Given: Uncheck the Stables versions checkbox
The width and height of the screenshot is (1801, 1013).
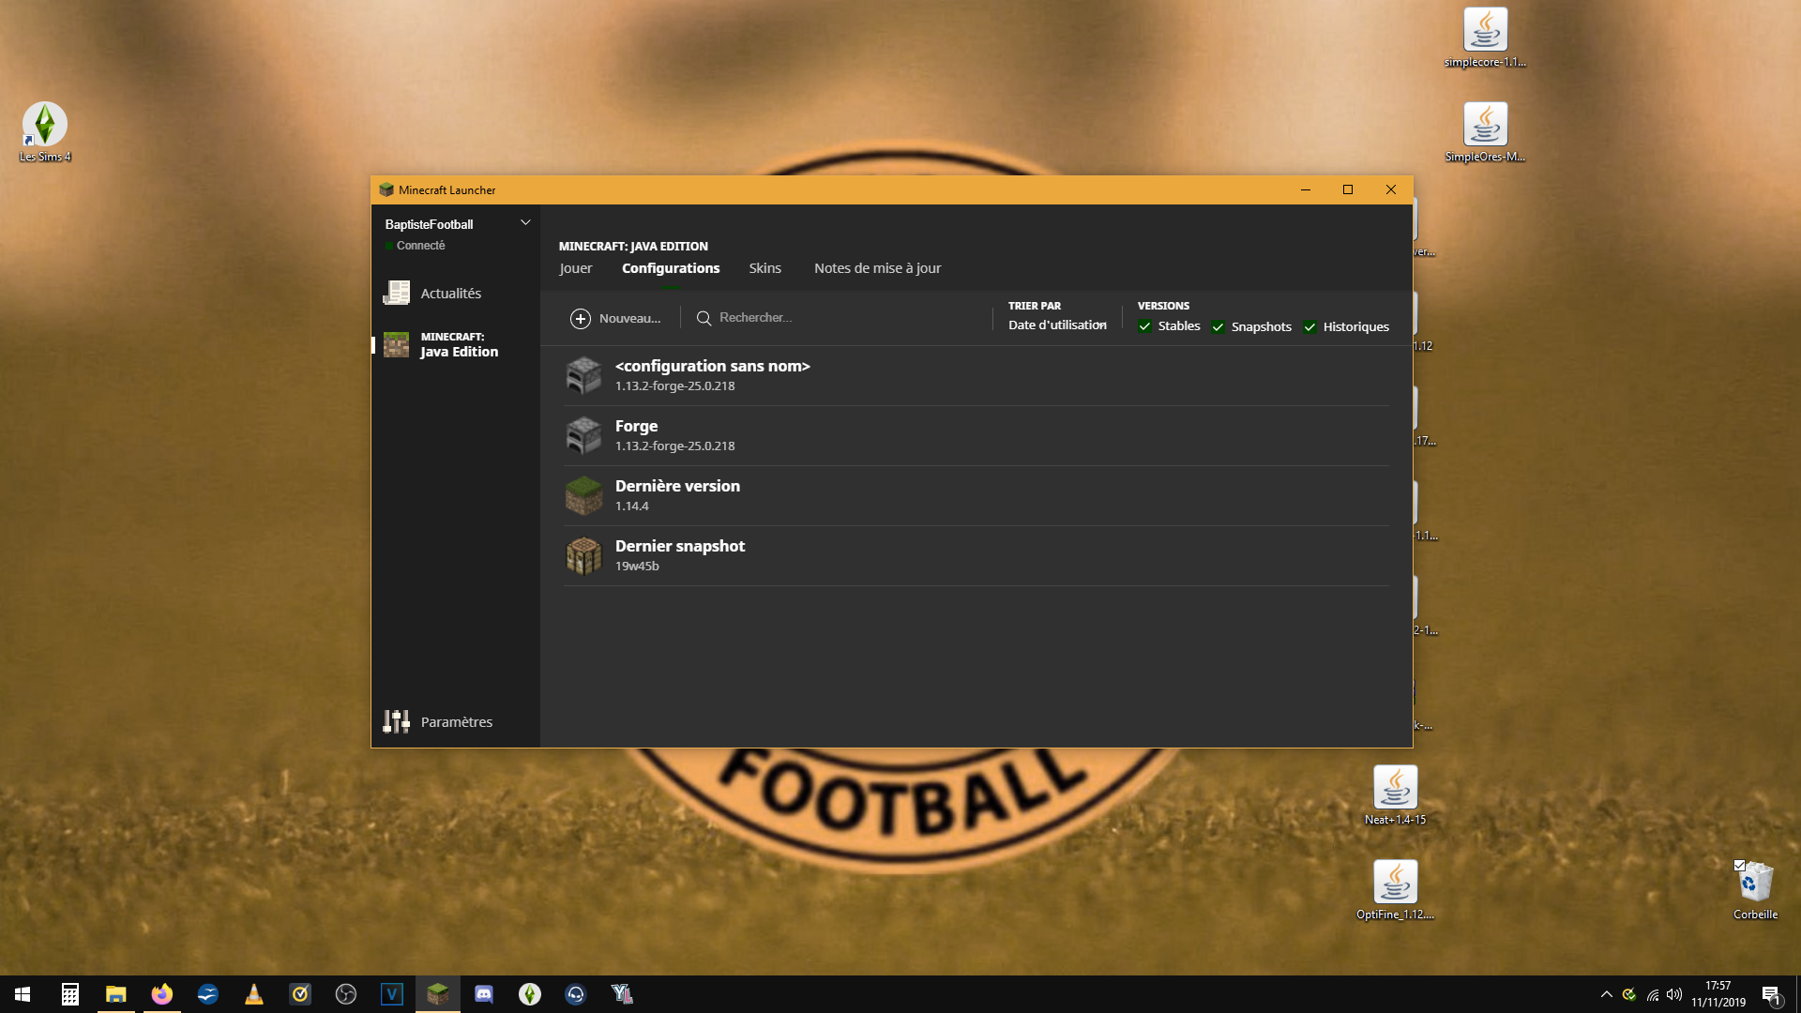Looking at the screenshot, I should pyautogui.click(x=1144, y=326).
